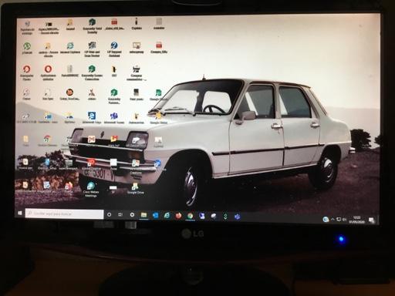Open the Google Chrome desktop shortcut
The width and height of the screenshot is (395, 296).
[x=47, y=140]
